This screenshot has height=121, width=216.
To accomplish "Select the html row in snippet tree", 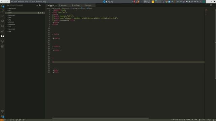I will click(x=25, y=13).
